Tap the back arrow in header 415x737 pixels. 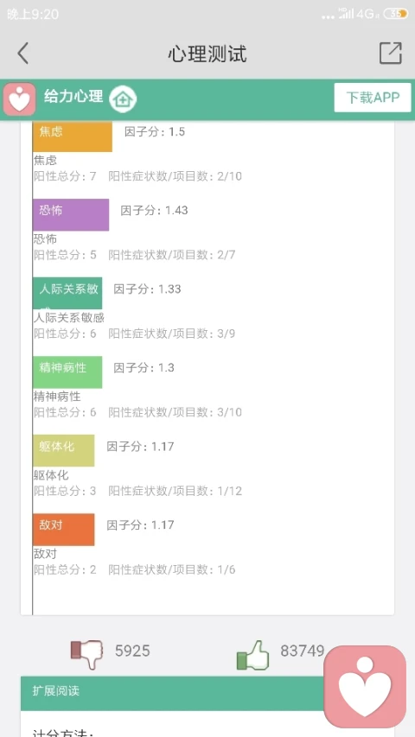point(23,53)
